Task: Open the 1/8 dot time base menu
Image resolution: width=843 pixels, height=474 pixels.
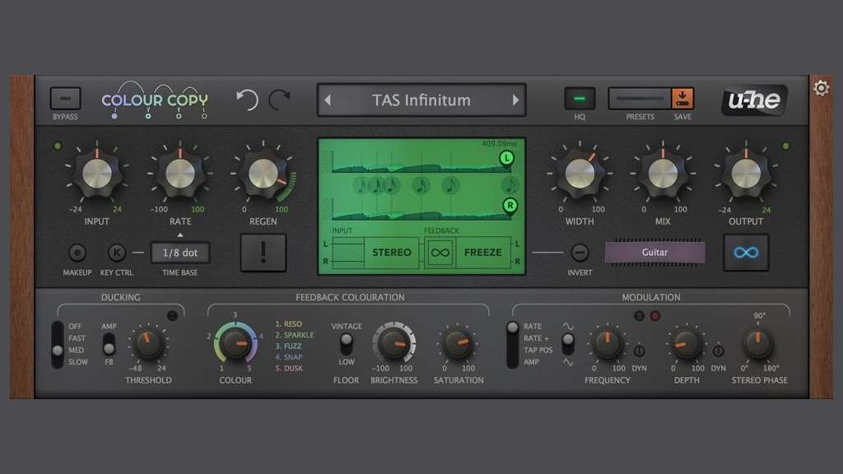Action: (180, 253)
